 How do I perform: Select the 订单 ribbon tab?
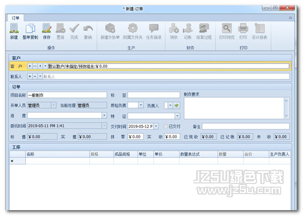tap(15, 18)
